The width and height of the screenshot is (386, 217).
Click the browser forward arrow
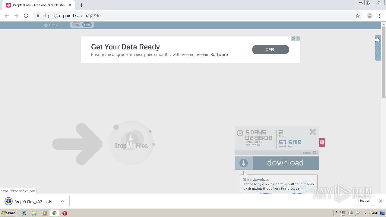pyautogui.click(x=16, y=16)
